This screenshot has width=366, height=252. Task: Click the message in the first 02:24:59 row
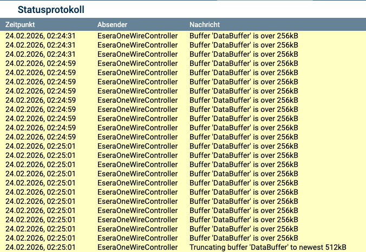[x=244, y=63]
